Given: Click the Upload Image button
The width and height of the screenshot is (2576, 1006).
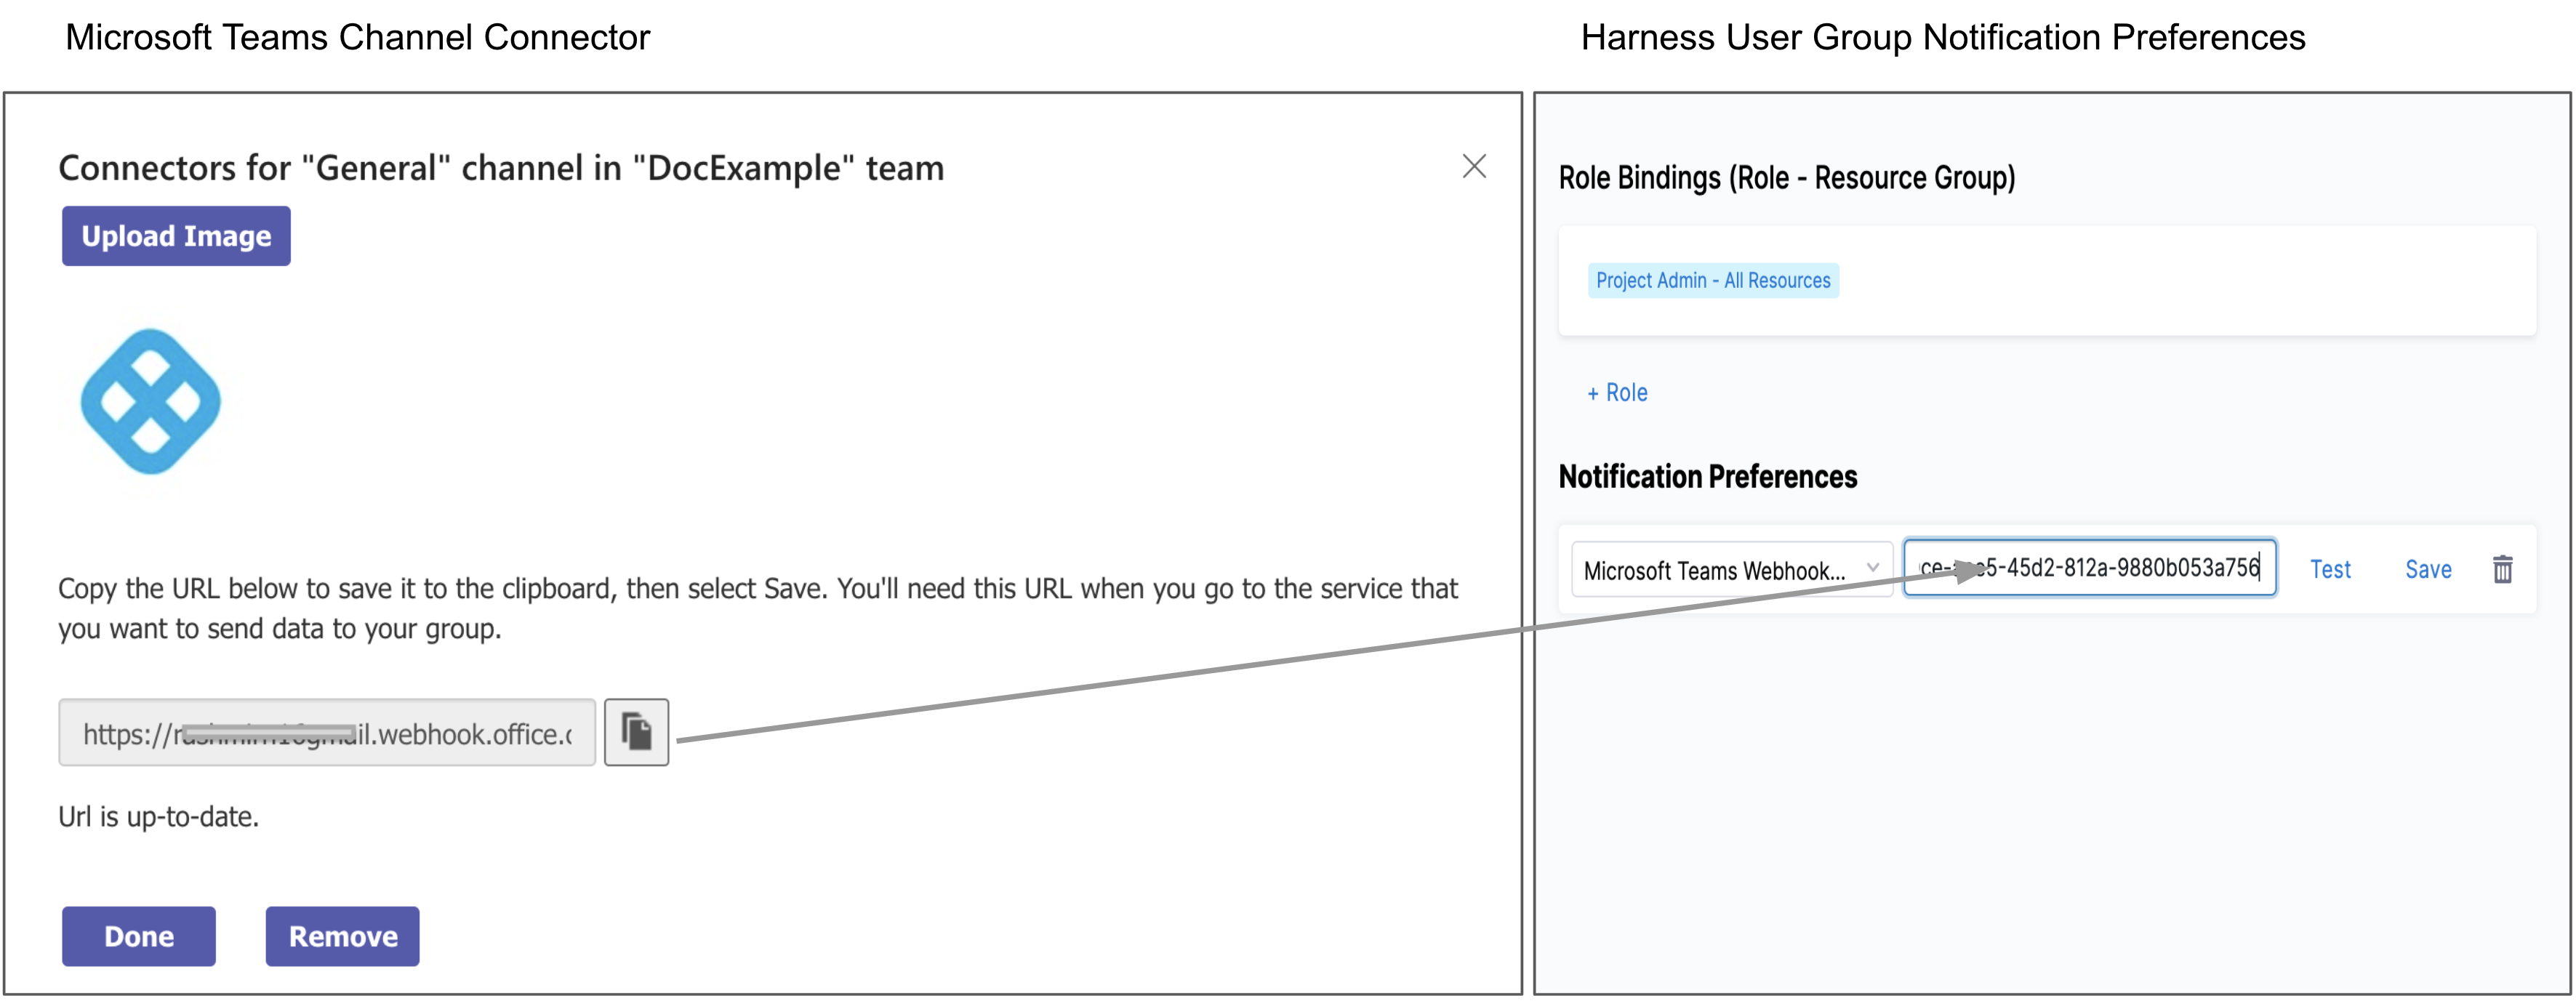Looking at the screenshot, I should pos(176,236).
